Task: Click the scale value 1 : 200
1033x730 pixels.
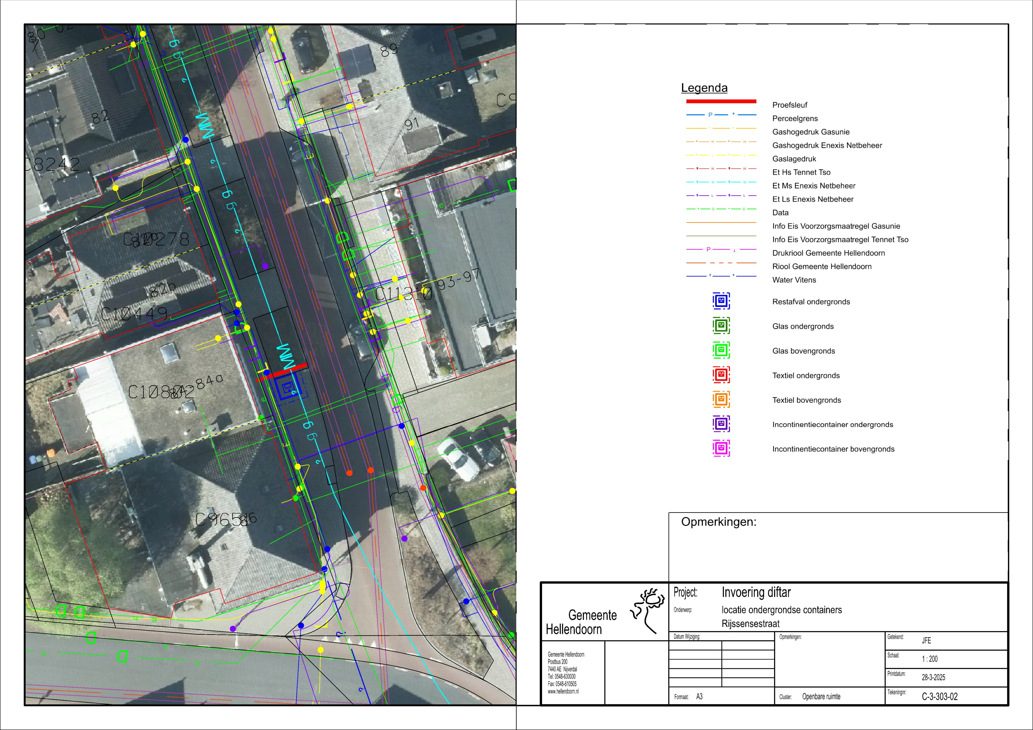Action: click(x=930, y=659)
